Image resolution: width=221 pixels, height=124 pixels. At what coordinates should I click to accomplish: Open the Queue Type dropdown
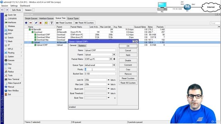point(114,65)
